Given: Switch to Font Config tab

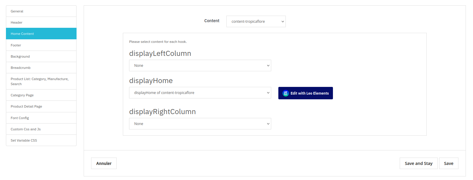Looking at the screenshot, I should pyautogui.click(x=41, y=118).
